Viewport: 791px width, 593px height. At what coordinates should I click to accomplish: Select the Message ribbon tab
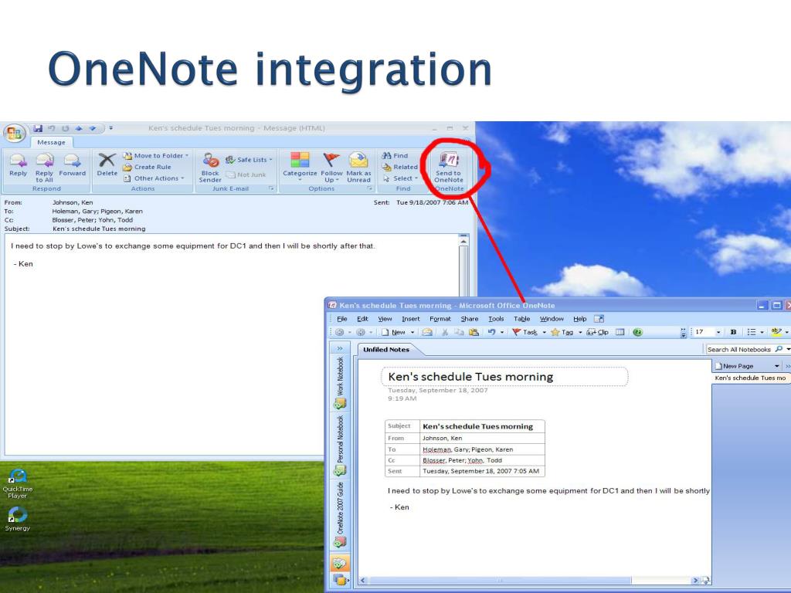coord(52,142)
